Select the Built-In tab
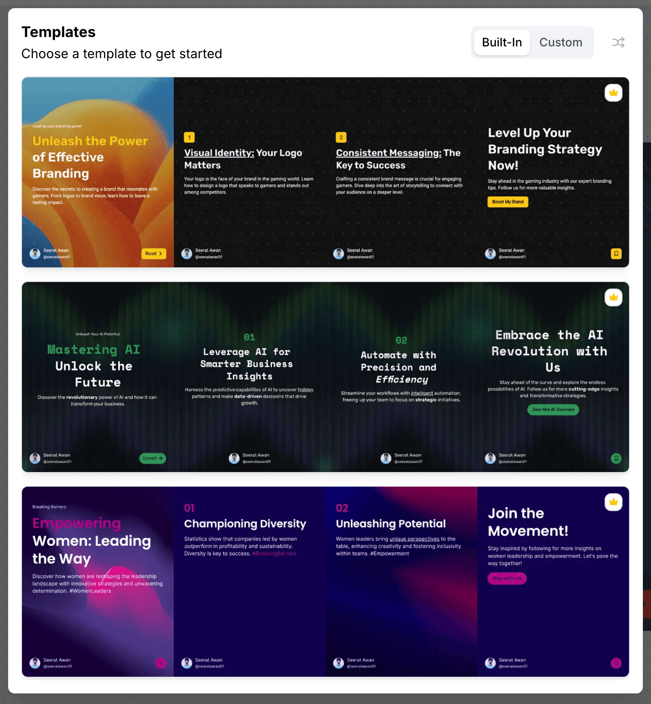 [502, 42]
